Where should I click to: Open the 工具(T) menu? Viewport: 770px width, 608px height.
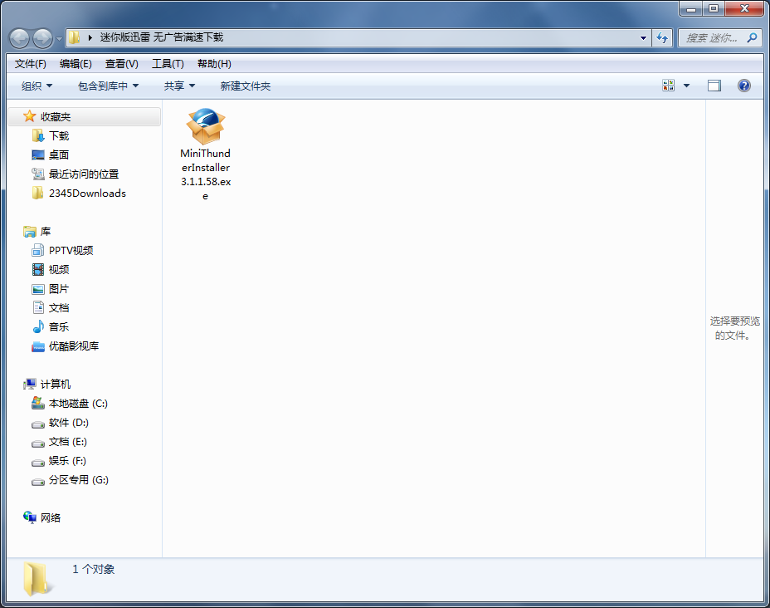tap(168, 64)
